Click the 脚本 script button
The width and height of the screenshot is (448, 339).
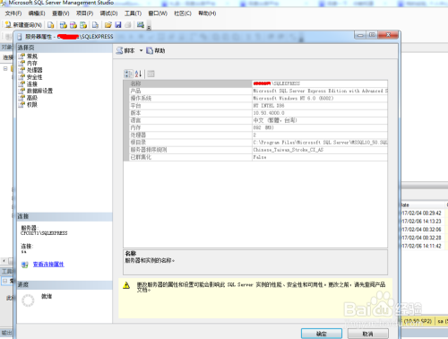point(125,50)
